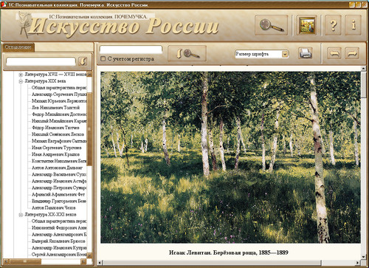Screen dimensions: 369x268
Task: Open 'Антон Павлович Чехов' entry
Action: click(x=54, y=207)
